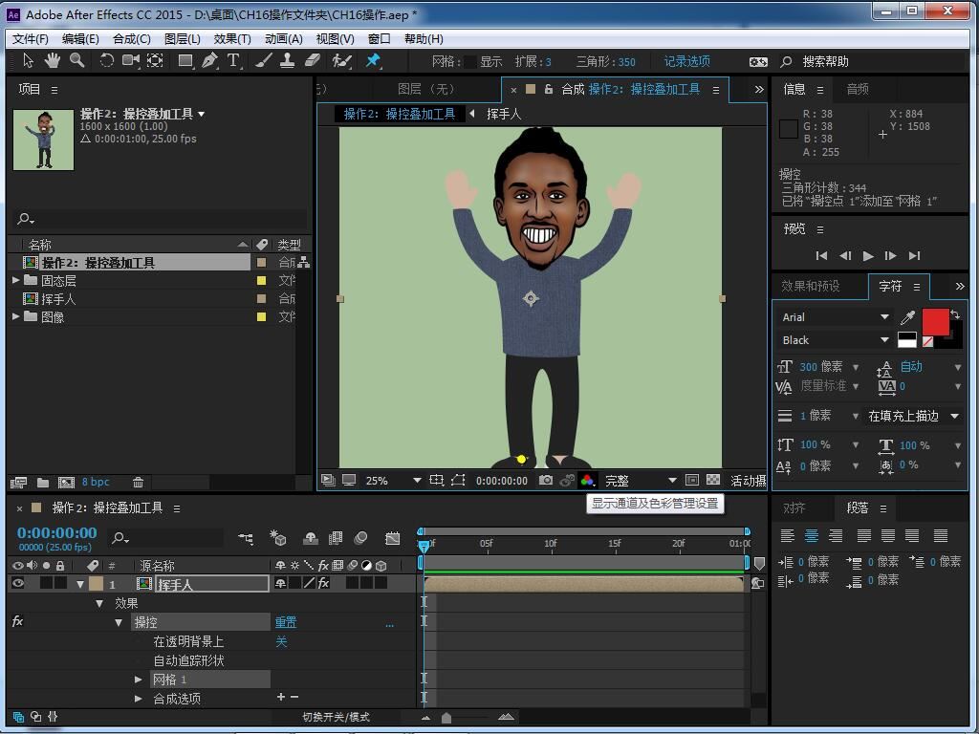Toggle fx effects switch of 挥手人 layer
The width and height of the screenshot is (979, 734).
[x=323, y=583]
